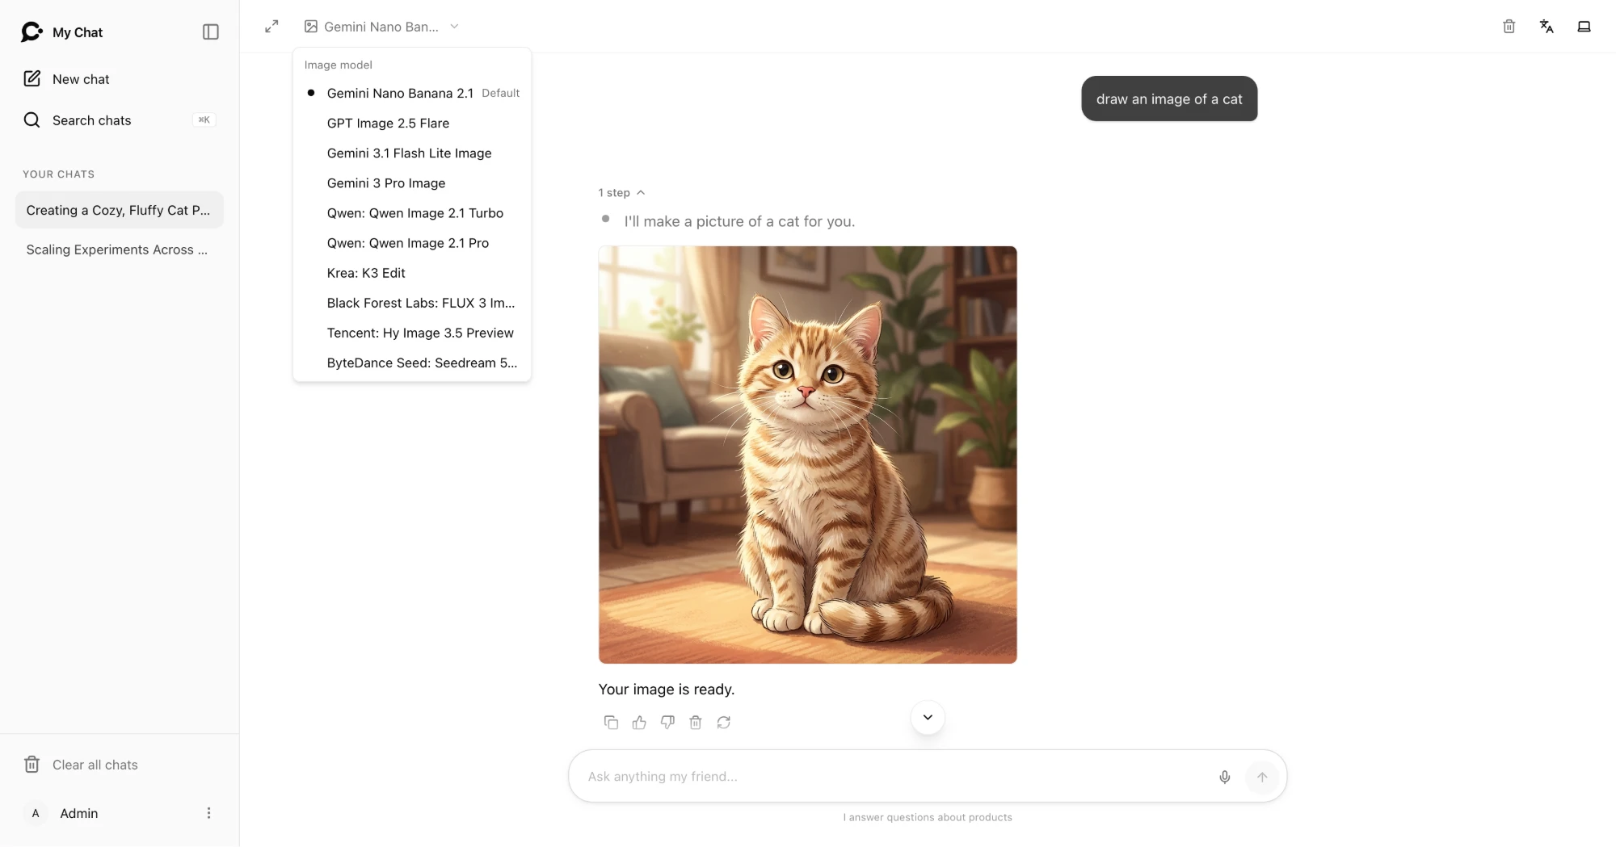Collapse the 1 step expander
Viewport: 1616px width, 847px height.
(621, 193)
